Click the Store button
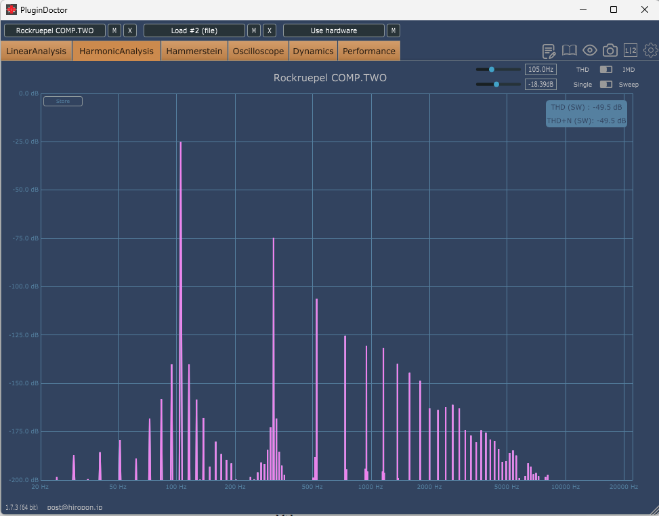The width and height of the screenshot is (659, 516). coord(63,102)
